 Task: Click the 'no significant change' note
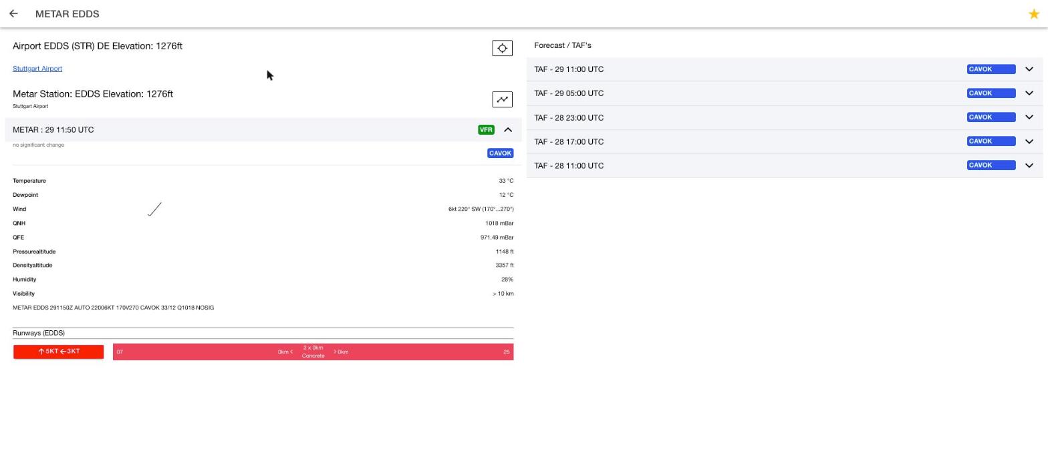point(39,145)
